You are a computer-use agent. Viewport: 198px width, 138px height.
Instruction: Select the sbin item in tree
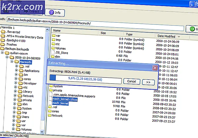tap(25, 104)
